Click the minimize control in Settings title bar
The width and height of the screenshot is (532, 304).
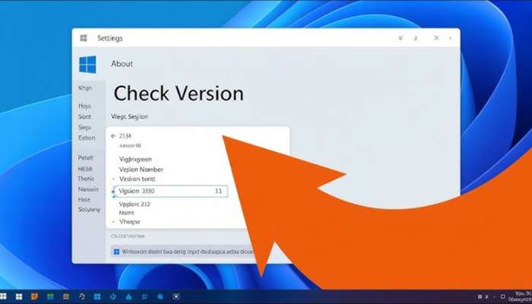pos(401,38)
